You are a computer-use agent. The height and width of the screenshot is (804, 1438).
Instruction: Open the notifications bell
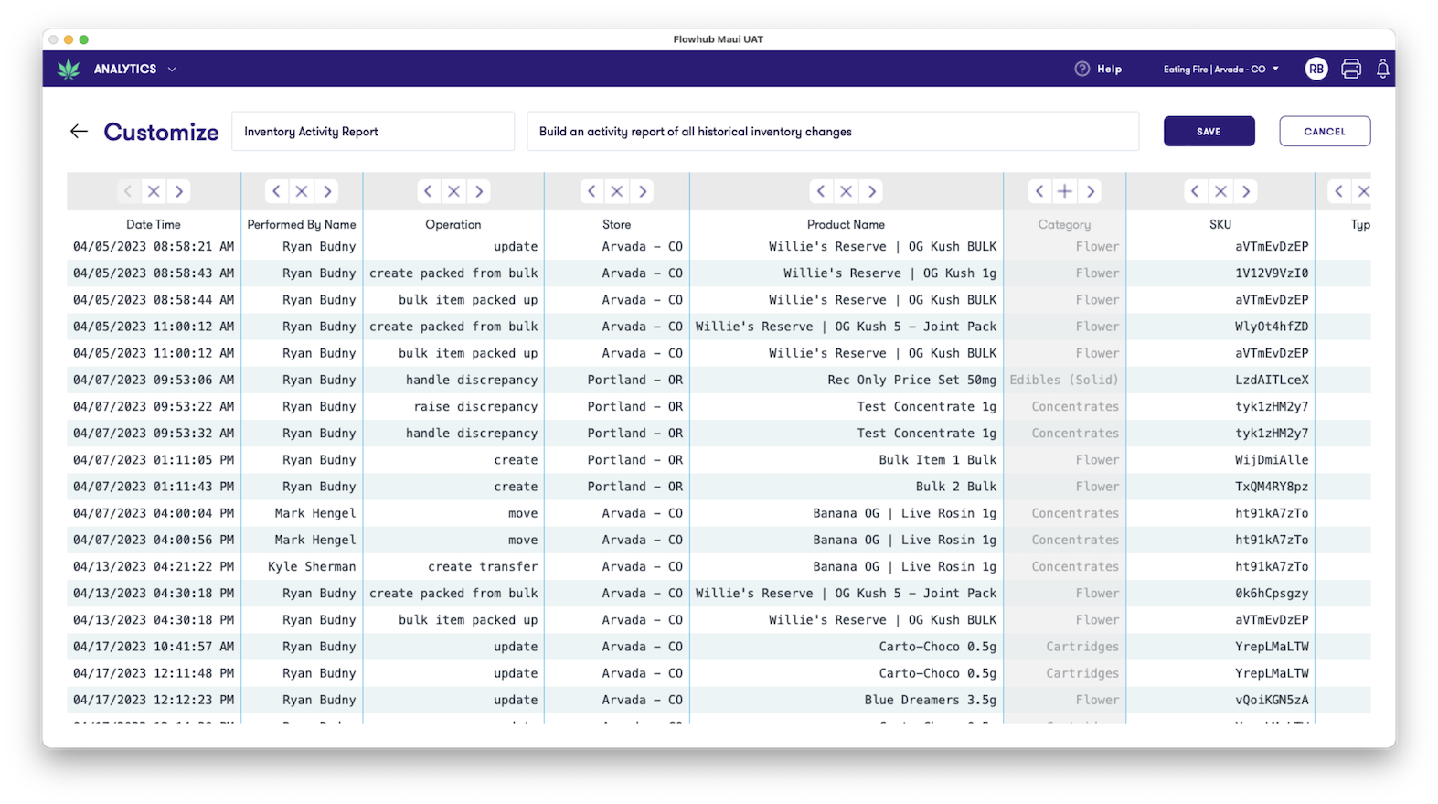[1383, 69]
